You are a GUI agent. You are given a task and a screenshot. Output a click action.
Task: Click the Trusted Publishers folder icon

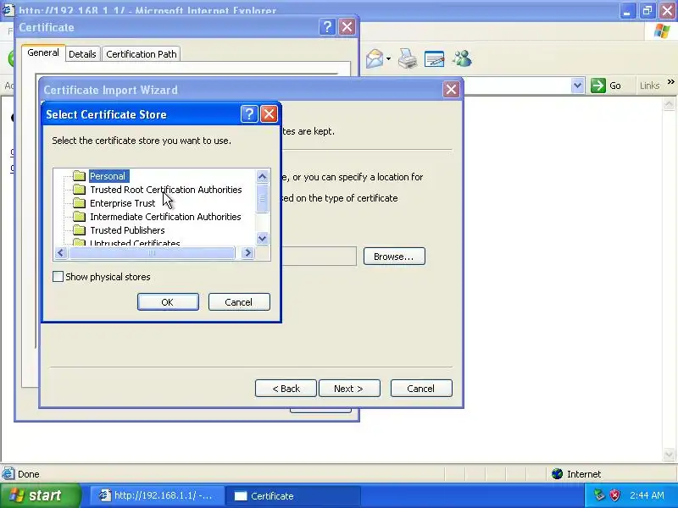point(79,229)
